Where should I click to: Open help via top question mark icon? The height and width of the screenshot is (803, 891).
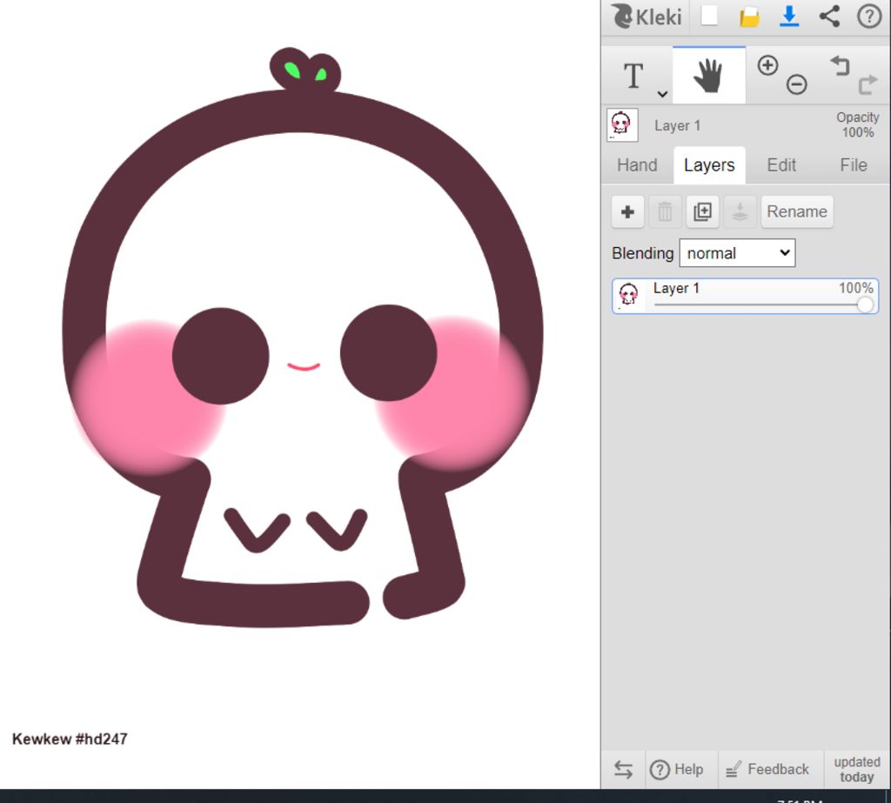[x=869, y=17]
